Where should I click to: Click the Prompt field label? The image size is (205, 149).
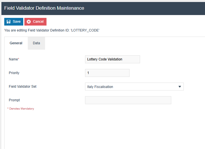tap(14, 100)
